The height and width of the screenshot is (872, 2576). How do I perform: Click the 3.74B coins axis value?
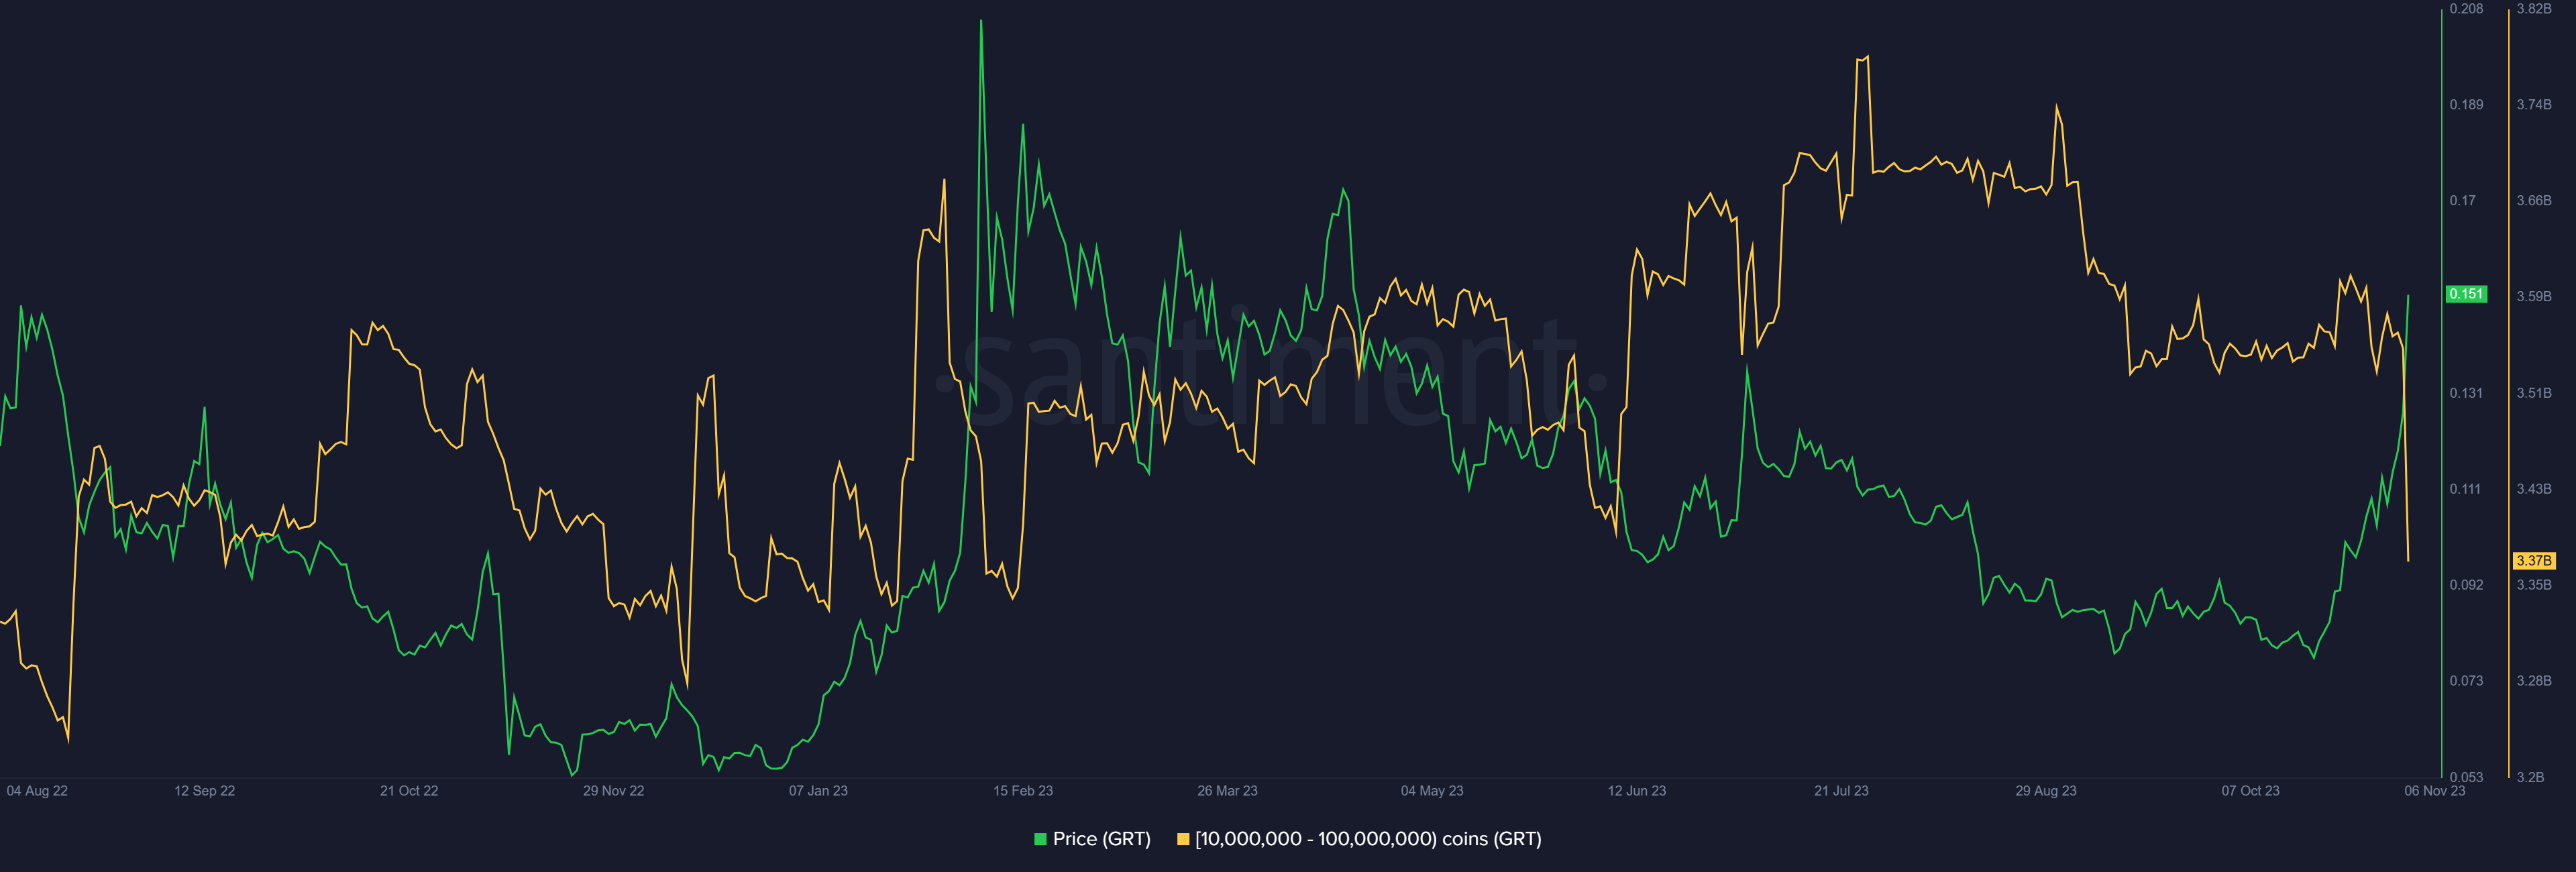(2534, 105)
